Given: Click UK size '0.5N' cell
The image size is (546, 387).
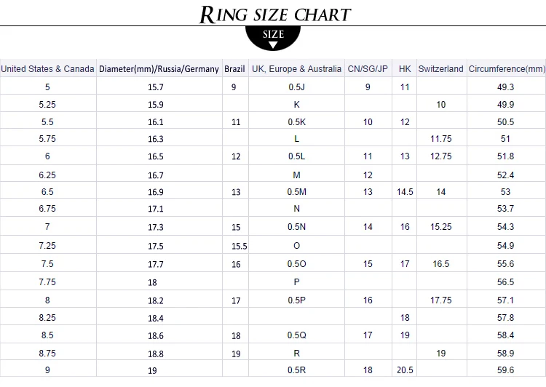Looking at the screenshot, I should (x=297, y=226).
